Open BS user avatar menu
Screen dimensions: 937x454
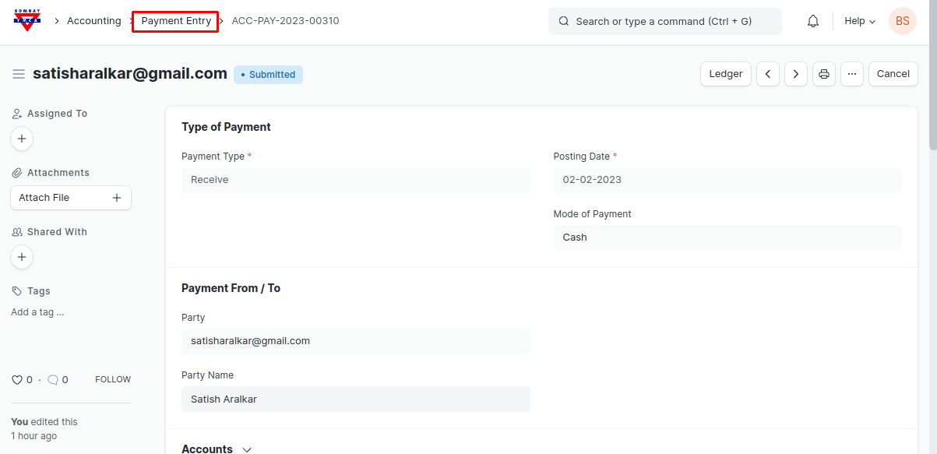902,21
